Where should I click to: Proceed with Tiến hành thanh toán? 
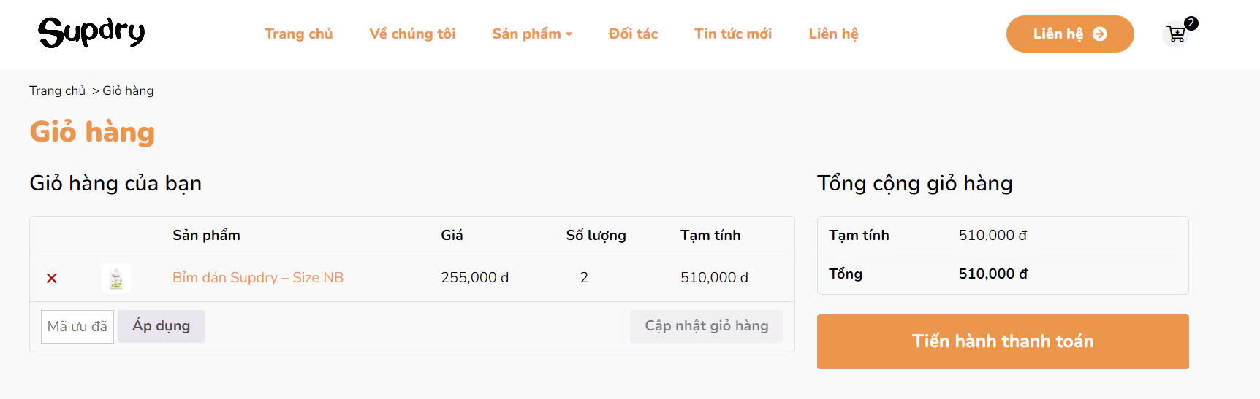[x=1002, y=341]
